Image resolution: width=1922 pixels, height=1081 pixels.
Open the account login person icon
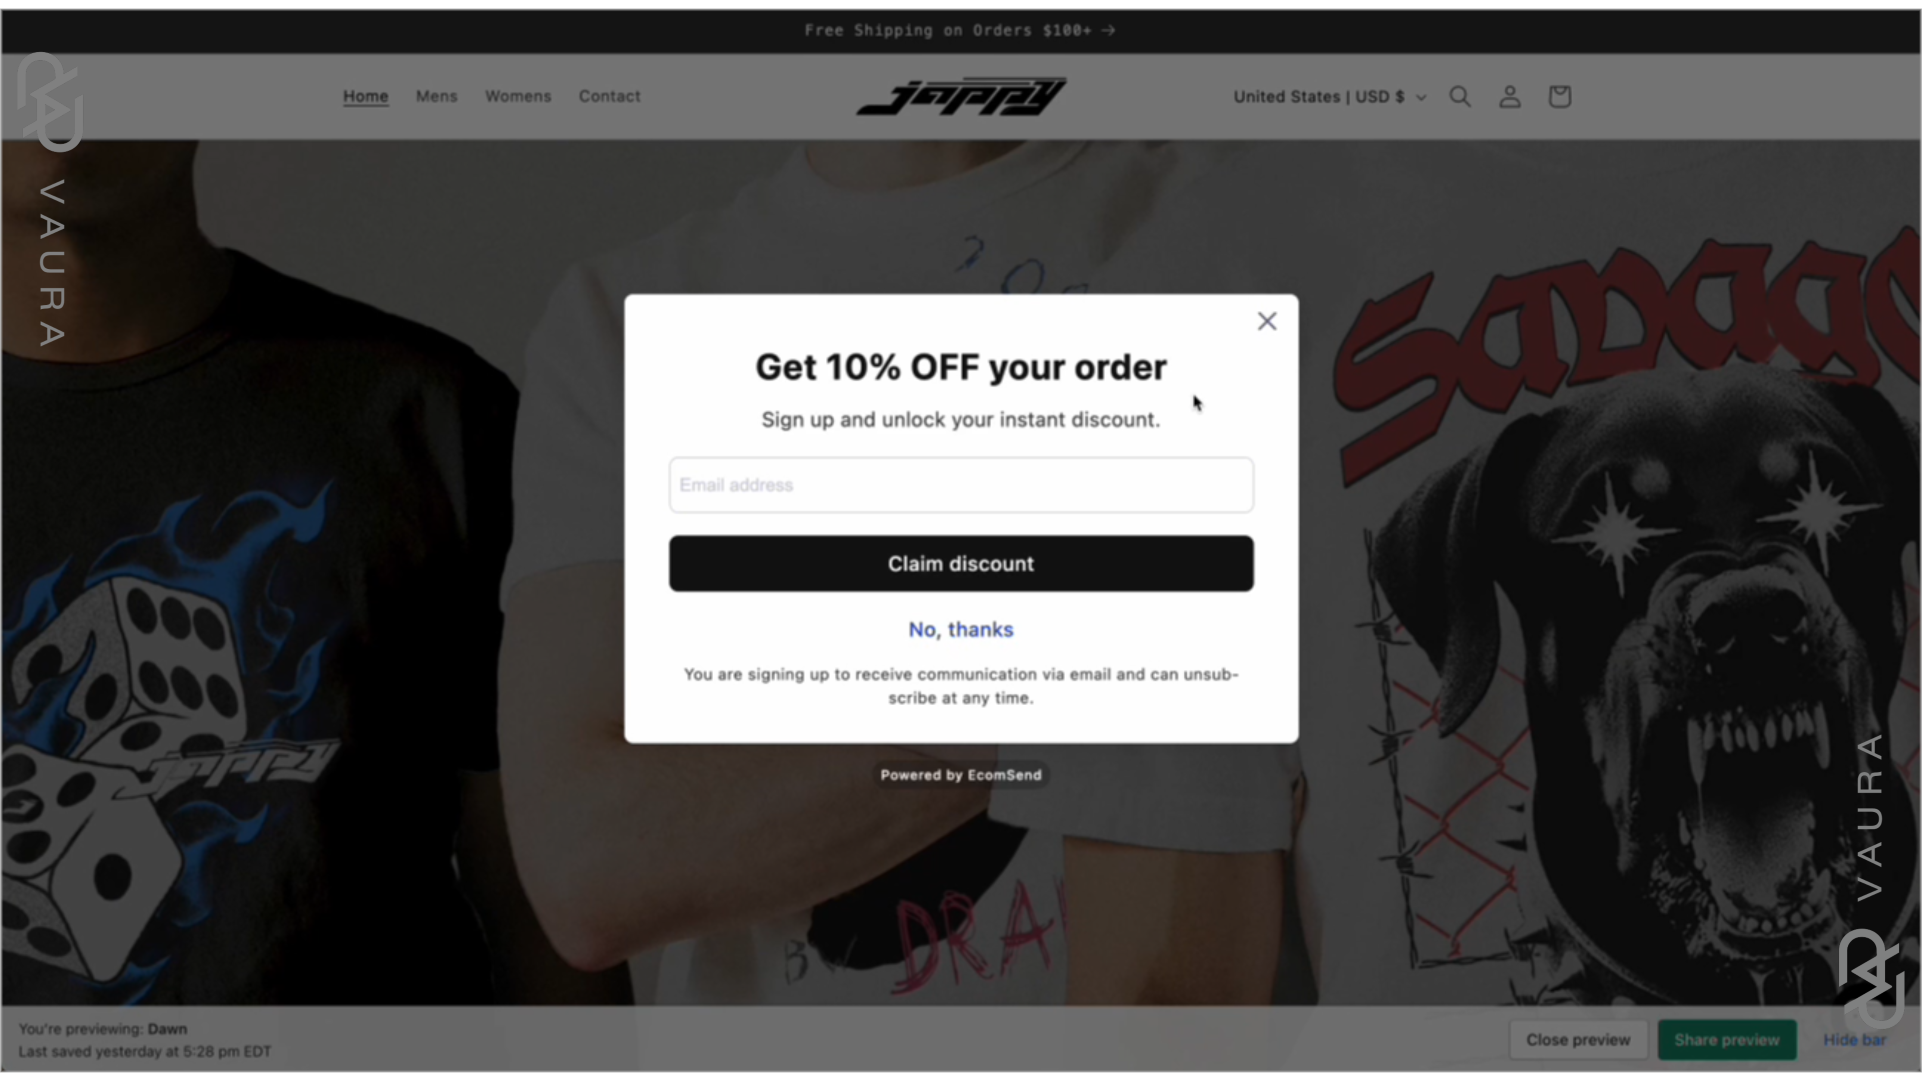tap(1510, 97)
